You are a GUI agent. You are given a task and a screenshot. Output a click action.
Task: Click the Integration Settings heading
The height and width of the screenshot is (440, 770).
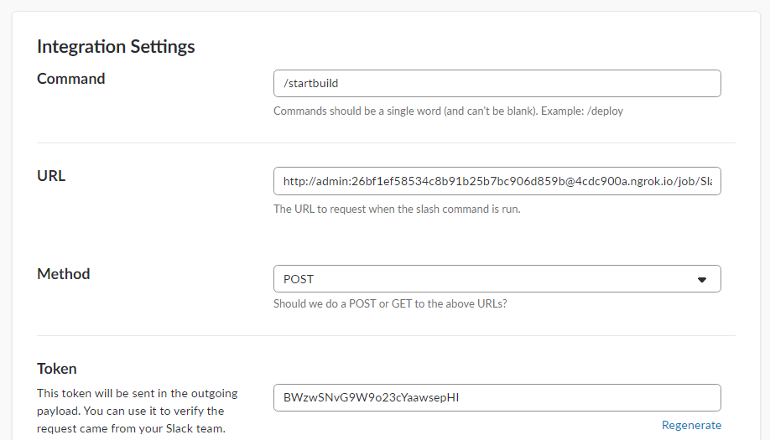(116, 46)
